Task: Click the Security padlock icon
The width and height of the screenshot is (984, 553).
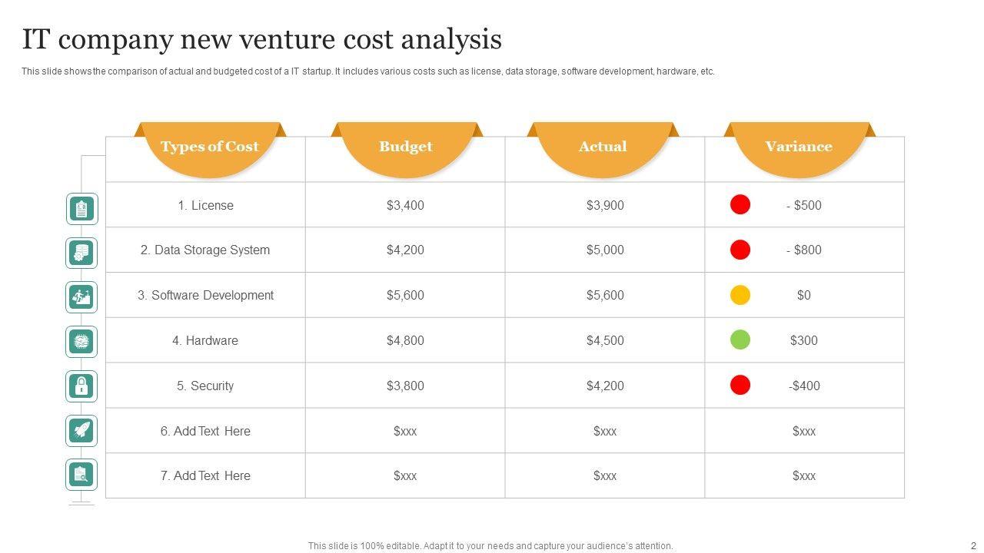Action: point(81,386)
